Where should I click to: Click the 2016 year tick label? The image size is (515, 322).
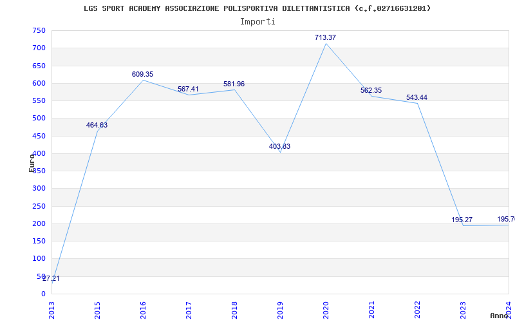coord(143,310)
